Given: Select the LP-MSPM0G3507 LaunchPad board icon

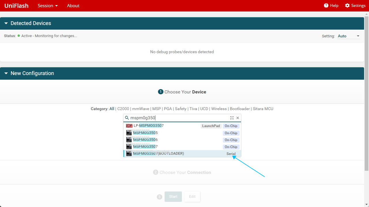Looking at the screenshot, I should [x=129, y=126].
